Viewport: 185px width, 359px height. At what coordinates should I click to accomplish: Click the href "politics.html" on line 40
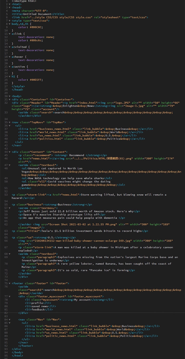(50, 139)
